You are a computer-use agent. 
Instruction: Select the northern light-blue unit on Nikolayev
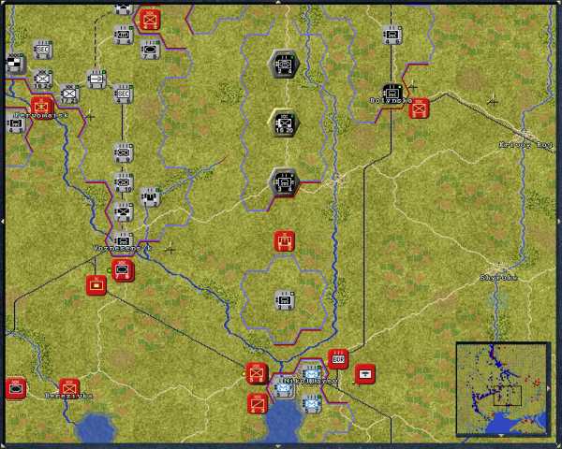[311, 374]
